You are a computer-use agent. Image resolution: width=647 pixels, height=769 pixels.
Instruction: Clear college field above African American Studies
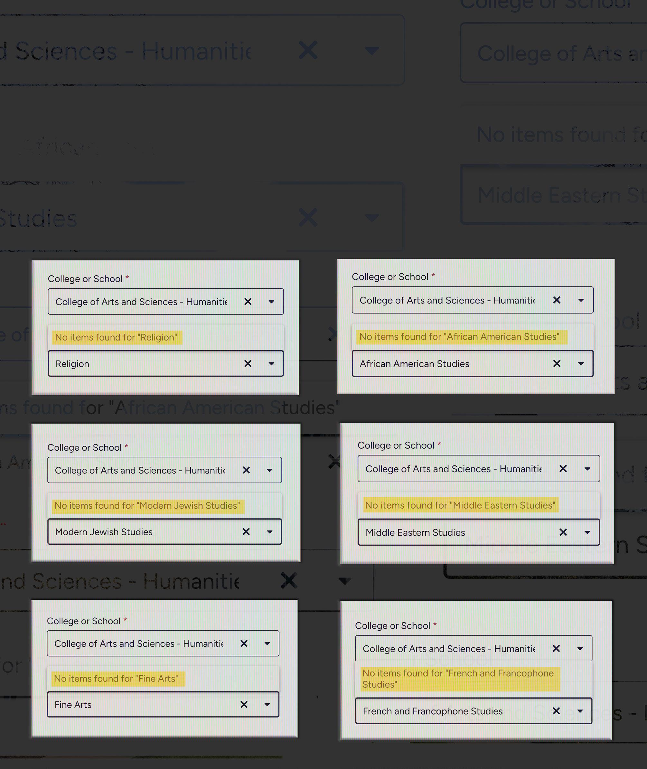pos(557,300)
